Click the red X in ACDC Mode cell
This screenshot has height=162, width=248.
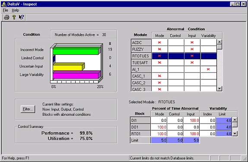[x=159, y=42]
